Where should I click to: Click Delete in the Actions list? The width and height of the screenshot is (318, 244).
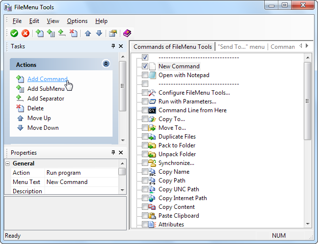pos(36,108)
